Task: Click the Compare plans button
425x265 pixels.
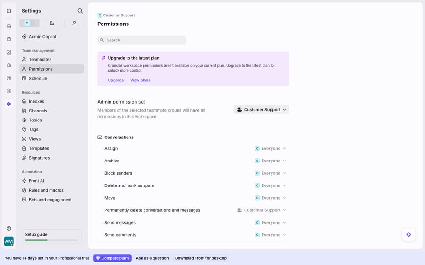Action: point(112,258)
